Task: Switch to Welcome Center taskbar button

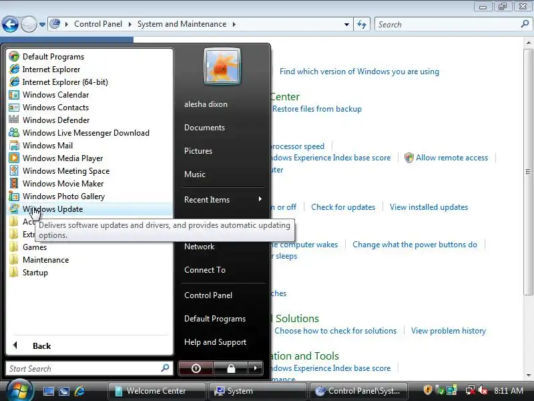Action: pos(157,391)
